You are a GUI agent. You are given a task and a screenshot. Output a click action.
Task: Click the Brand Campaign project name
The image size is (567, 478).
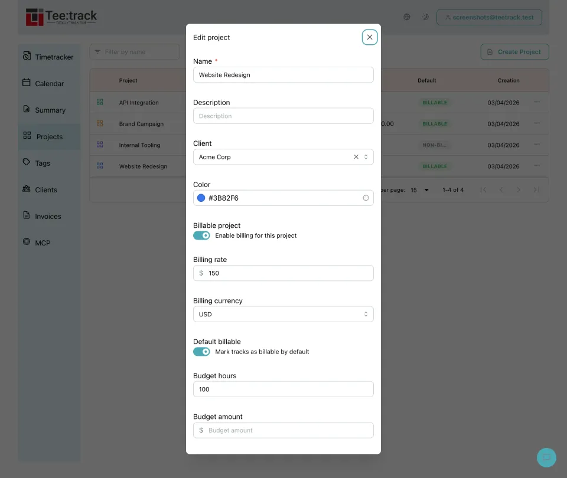coord(141,124)
